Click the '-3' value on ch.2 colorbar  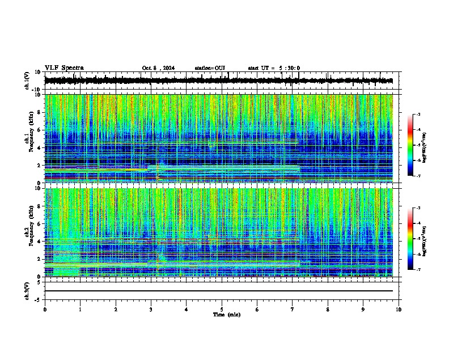418,208
